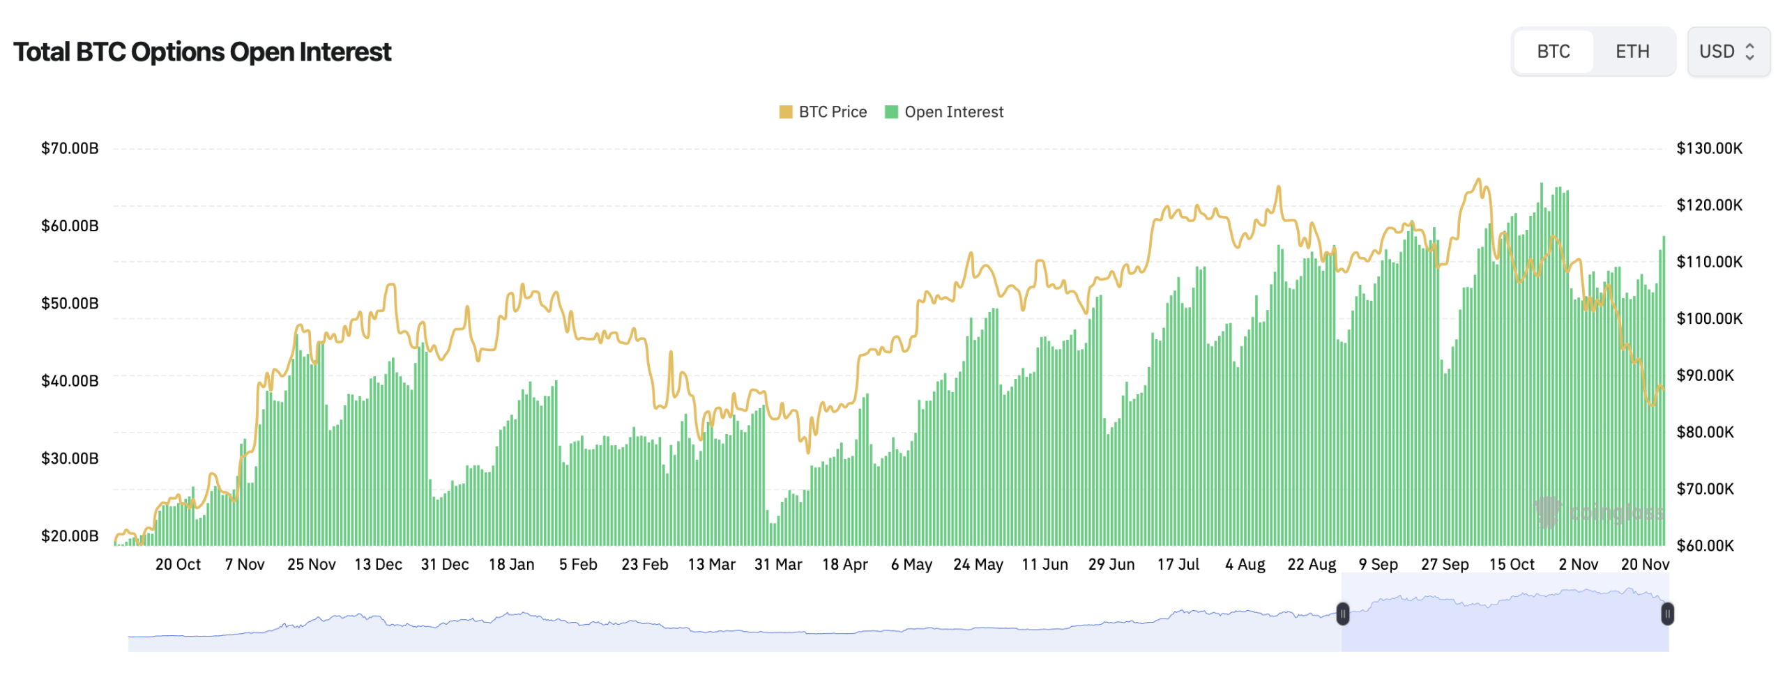Image resolution: width=1785 pixels, height=677 pixels.
Task: Click the yellow BTC Price legend swatch
Action: click(787, 111)
